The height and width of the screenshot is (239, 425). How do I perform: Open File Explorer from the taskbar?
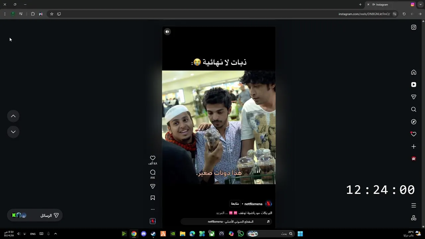pyautogui.click(x=183, y=234)
